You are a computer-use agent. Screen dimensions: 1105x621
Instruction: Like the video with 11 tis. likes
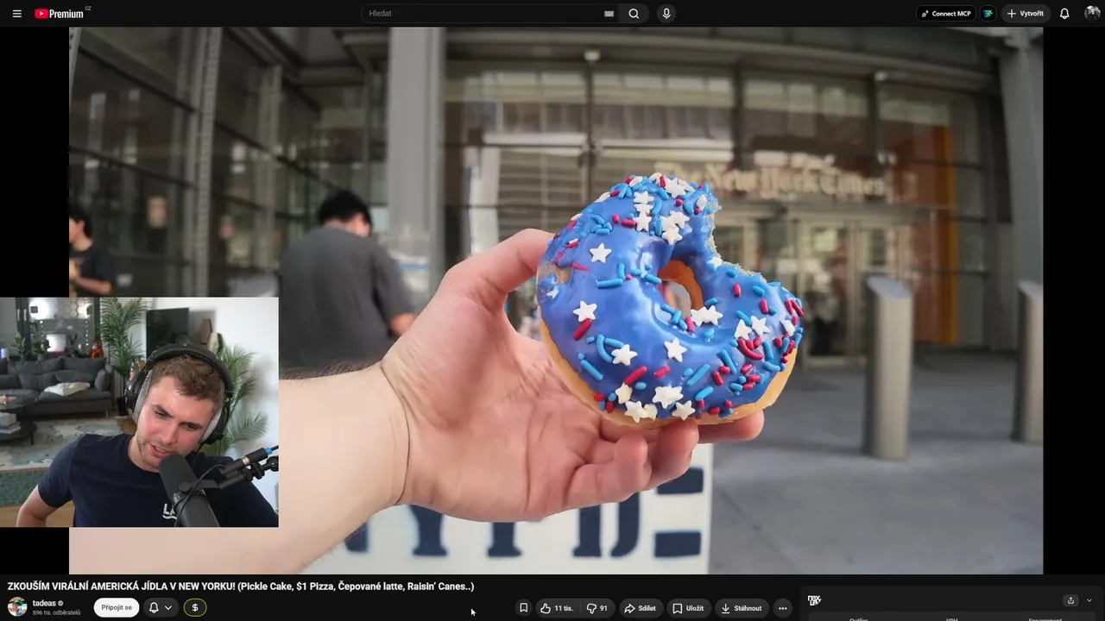pos(557,608)
